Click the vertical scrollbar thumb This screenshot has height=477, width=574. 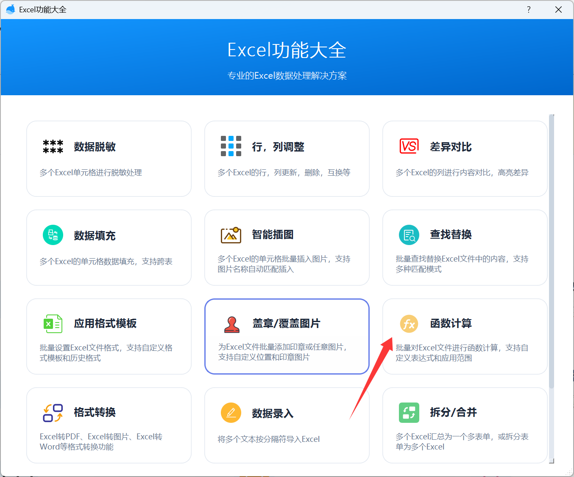pyautogui.click(x=552, y=251)
